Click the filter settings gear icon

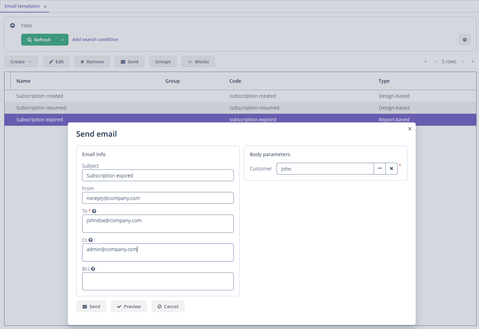point(464,40)
